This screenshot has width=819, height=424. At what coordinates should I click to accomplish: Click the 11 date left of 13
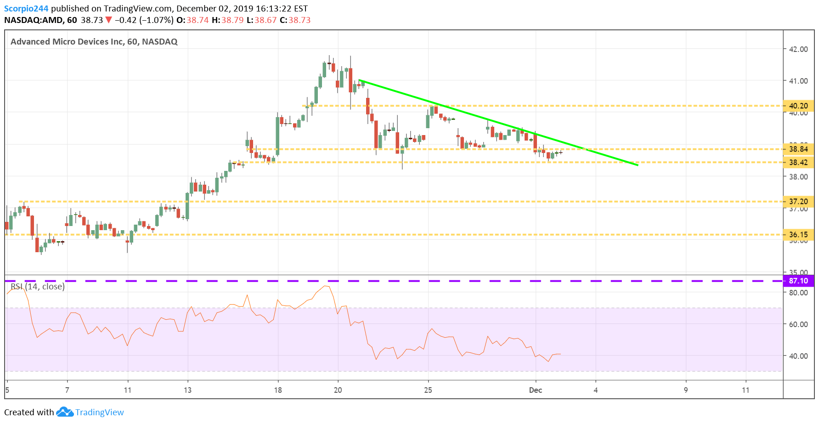(127, 390)
